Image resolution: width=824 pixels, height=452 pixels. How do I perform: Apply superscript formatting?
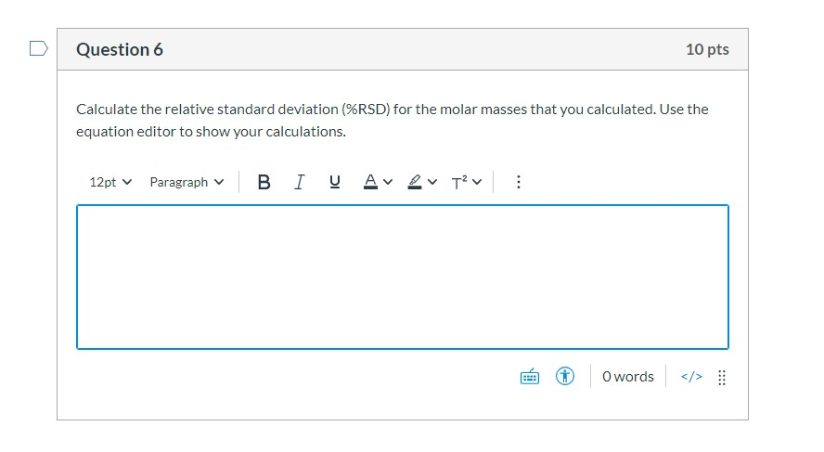click(459, 182)
